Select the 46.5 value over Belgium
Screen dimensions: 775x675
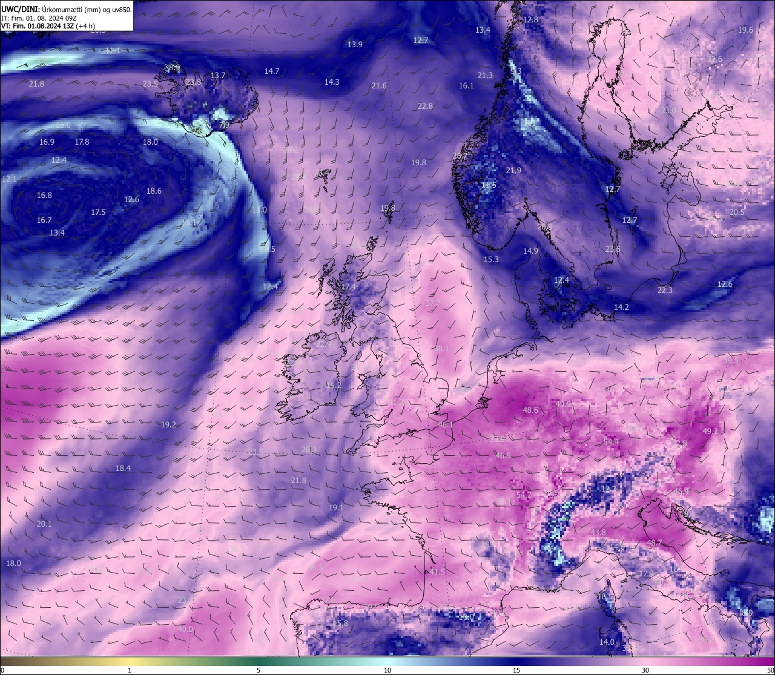pyautogui.click(x=503, y=455)
